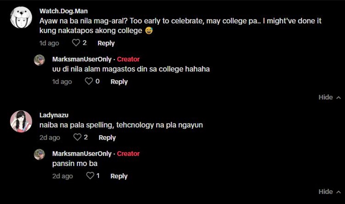The height and width of the screenshot is (204, 345).
Task: Click the like count on Ladynazu's comment
Action: click(x=86, y=137)
